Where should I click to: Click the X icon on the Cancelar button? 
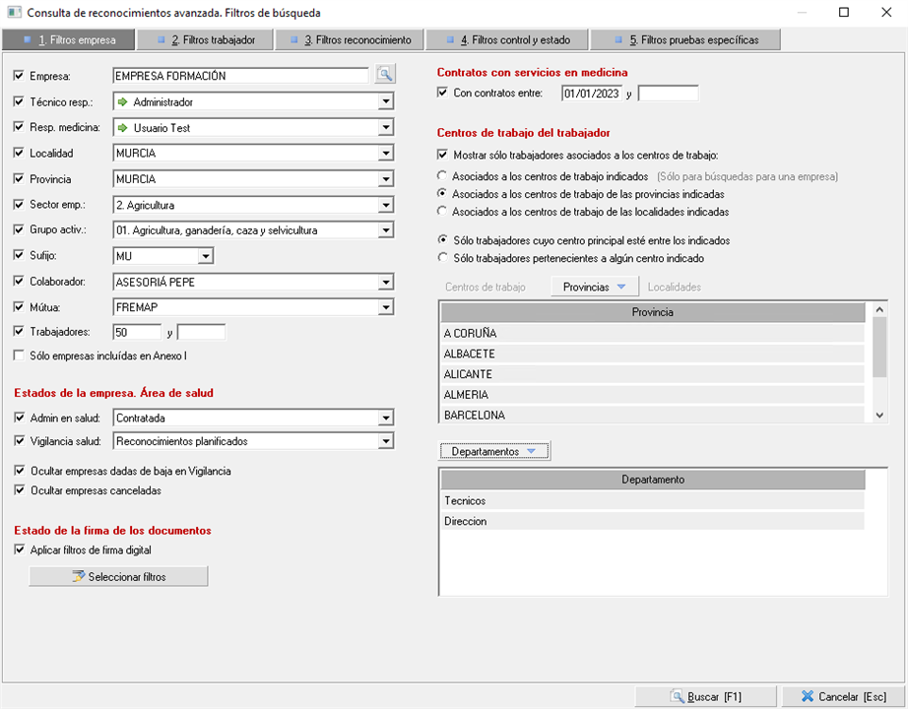808,696
